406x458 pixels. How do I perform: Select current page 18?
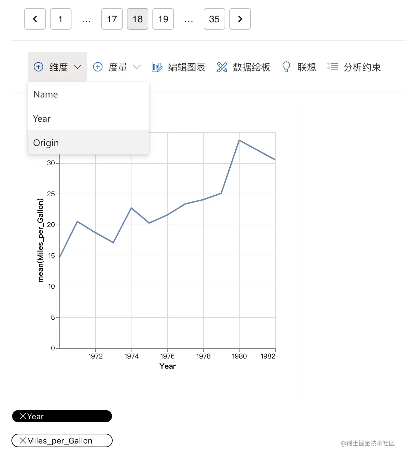click(138, 19)
